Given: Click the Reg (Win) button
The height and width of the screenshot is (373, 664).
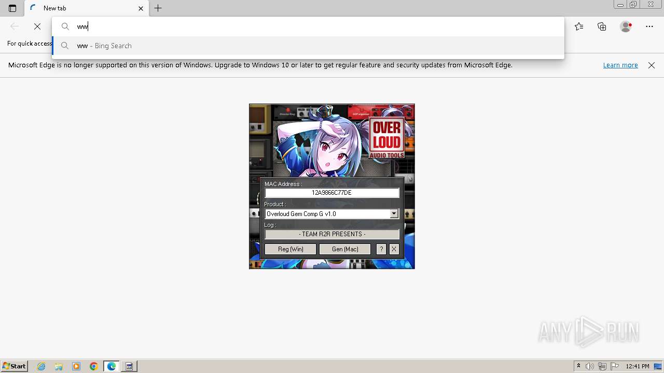Looking at the screenshot, I should coord(290,249).
